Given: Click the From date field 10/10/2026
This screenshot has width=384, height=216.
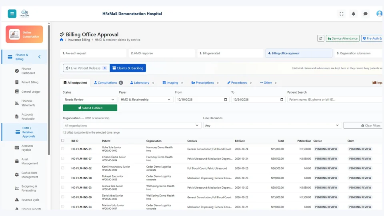Looking at the screenshot, I should pyautogui.click(x=202, y=100).
